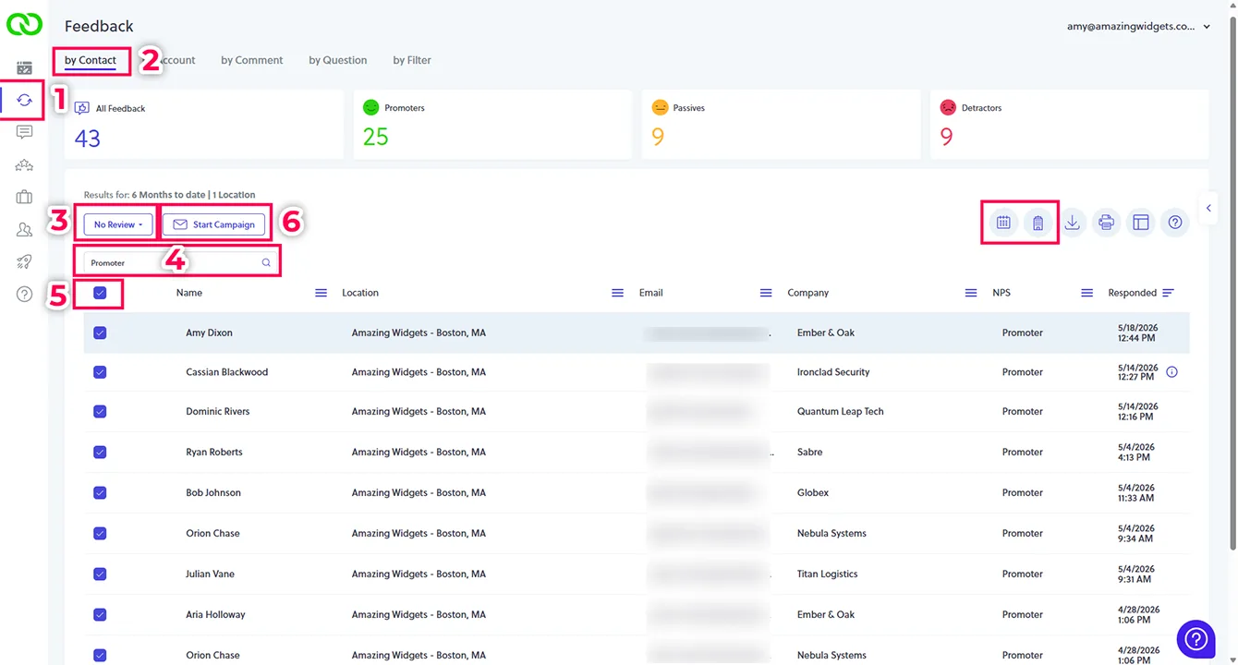Click the Responded column header label
Image resolution: width=1238 pixels, height=665 pixels.
[x=1133, y=293]
